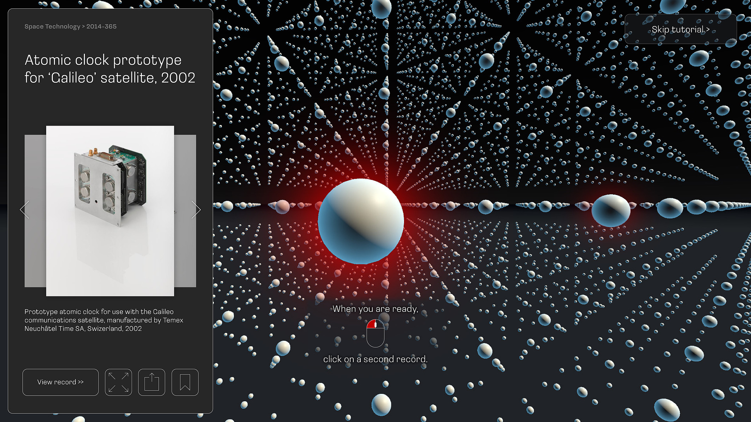Select the large glowing central sphere

[x=361, y=221]
